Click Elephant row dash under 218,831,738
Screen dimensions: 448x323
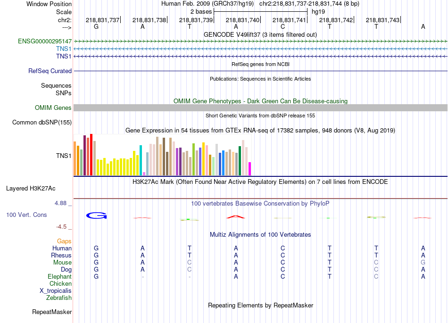(x=142, y=276)
